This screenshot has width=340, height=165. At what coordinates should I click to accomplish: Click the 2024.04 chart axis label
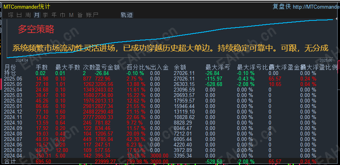pyautogui.click(x=22, y=60)
